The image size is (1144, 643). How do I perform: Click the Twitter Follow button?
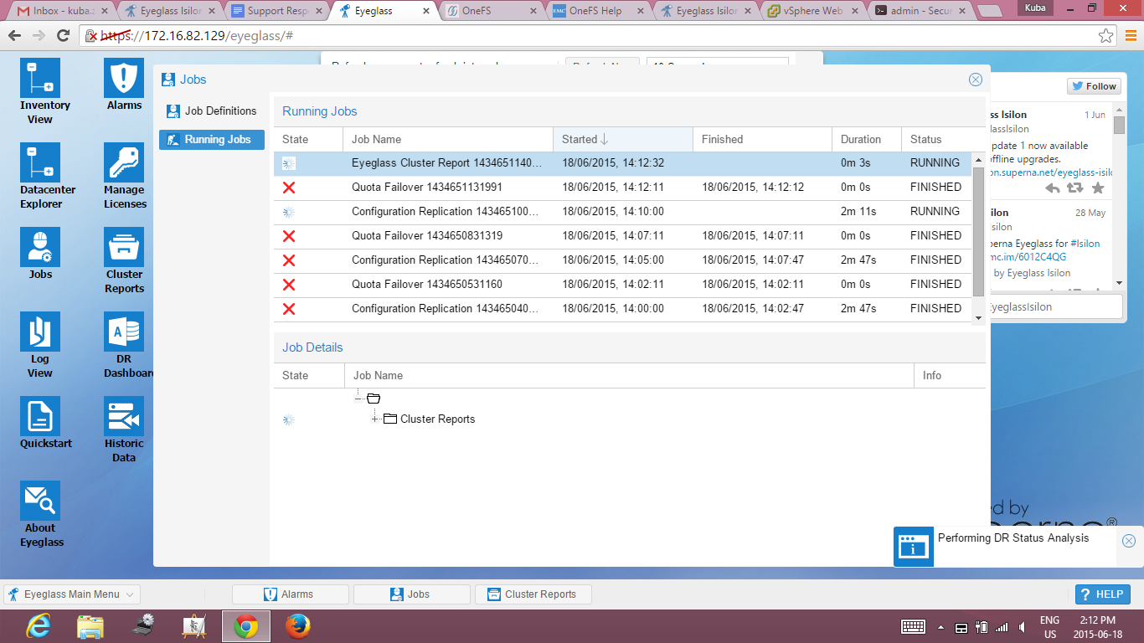(x=1094, y=86)
